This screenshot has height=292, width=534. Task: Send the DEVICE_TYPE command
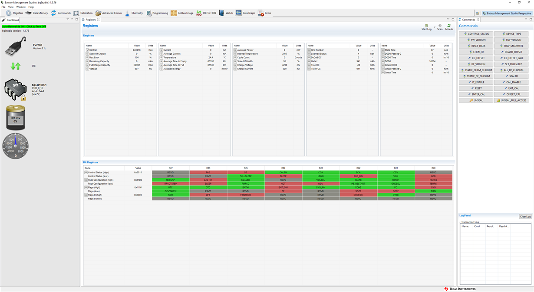tap(511, 34)
